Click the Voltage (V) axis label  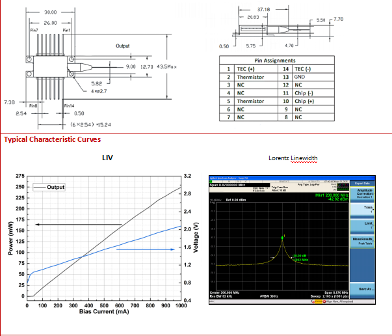click(196, 238)
